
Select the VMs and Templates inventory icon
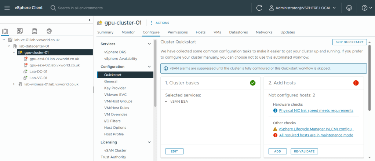[x=20, y=31]
